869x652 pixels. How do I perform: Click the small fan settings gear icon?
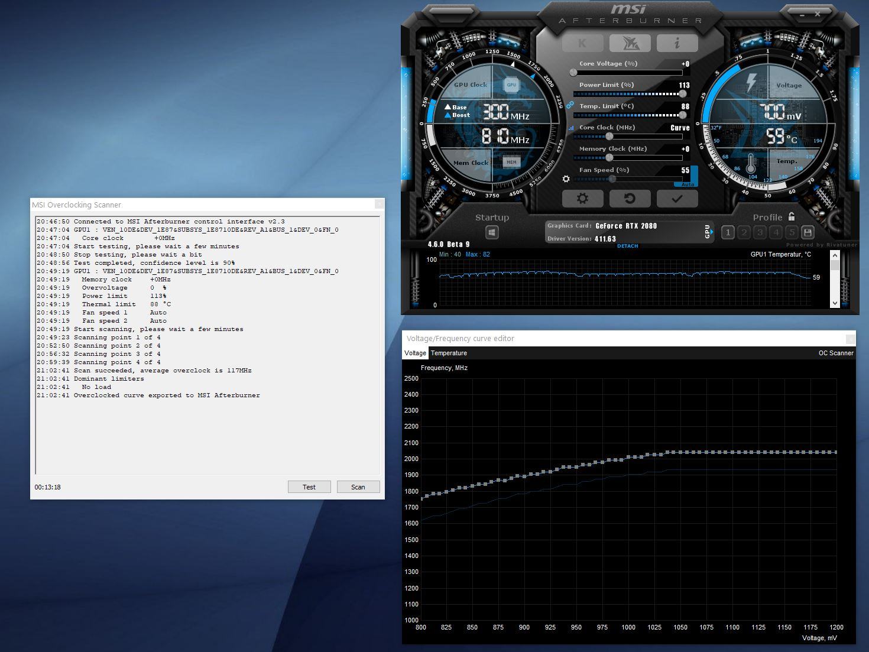pyautogui.click(x=566, y=179)
